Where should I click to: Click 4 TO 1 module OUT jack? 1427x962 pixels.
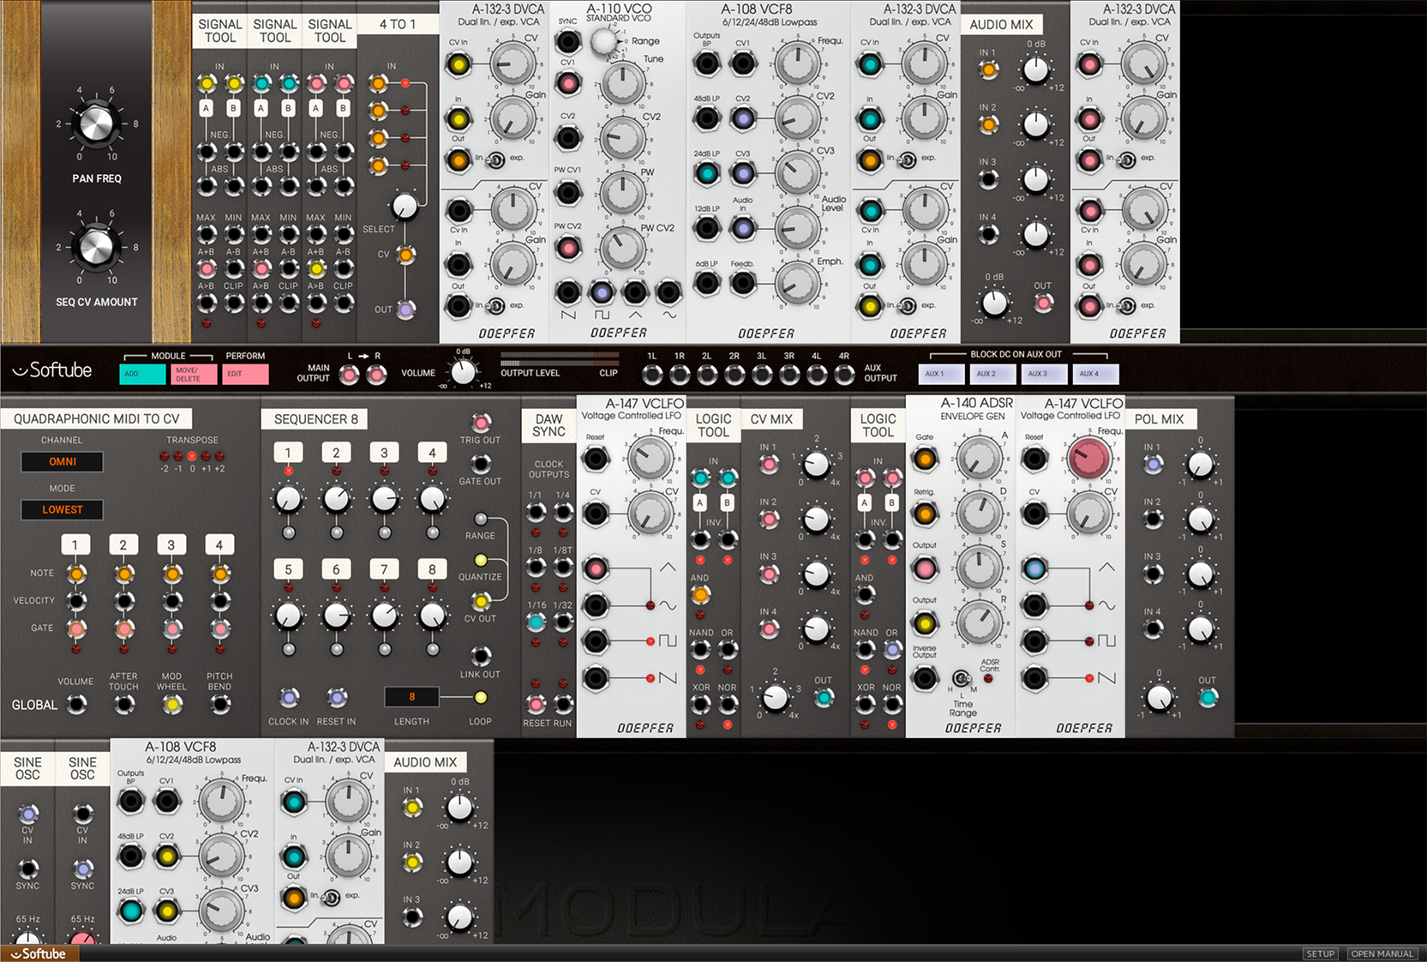(x=406, y=310)
